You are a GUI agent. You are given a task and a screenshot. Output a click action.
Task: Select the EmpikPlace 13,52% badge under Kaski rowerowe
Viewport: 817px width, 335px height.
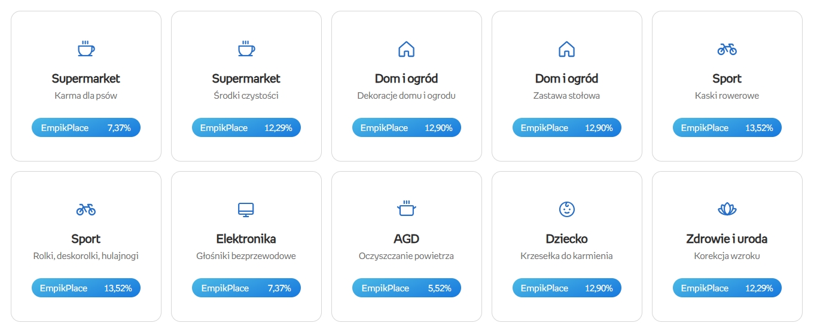(727, 127)
